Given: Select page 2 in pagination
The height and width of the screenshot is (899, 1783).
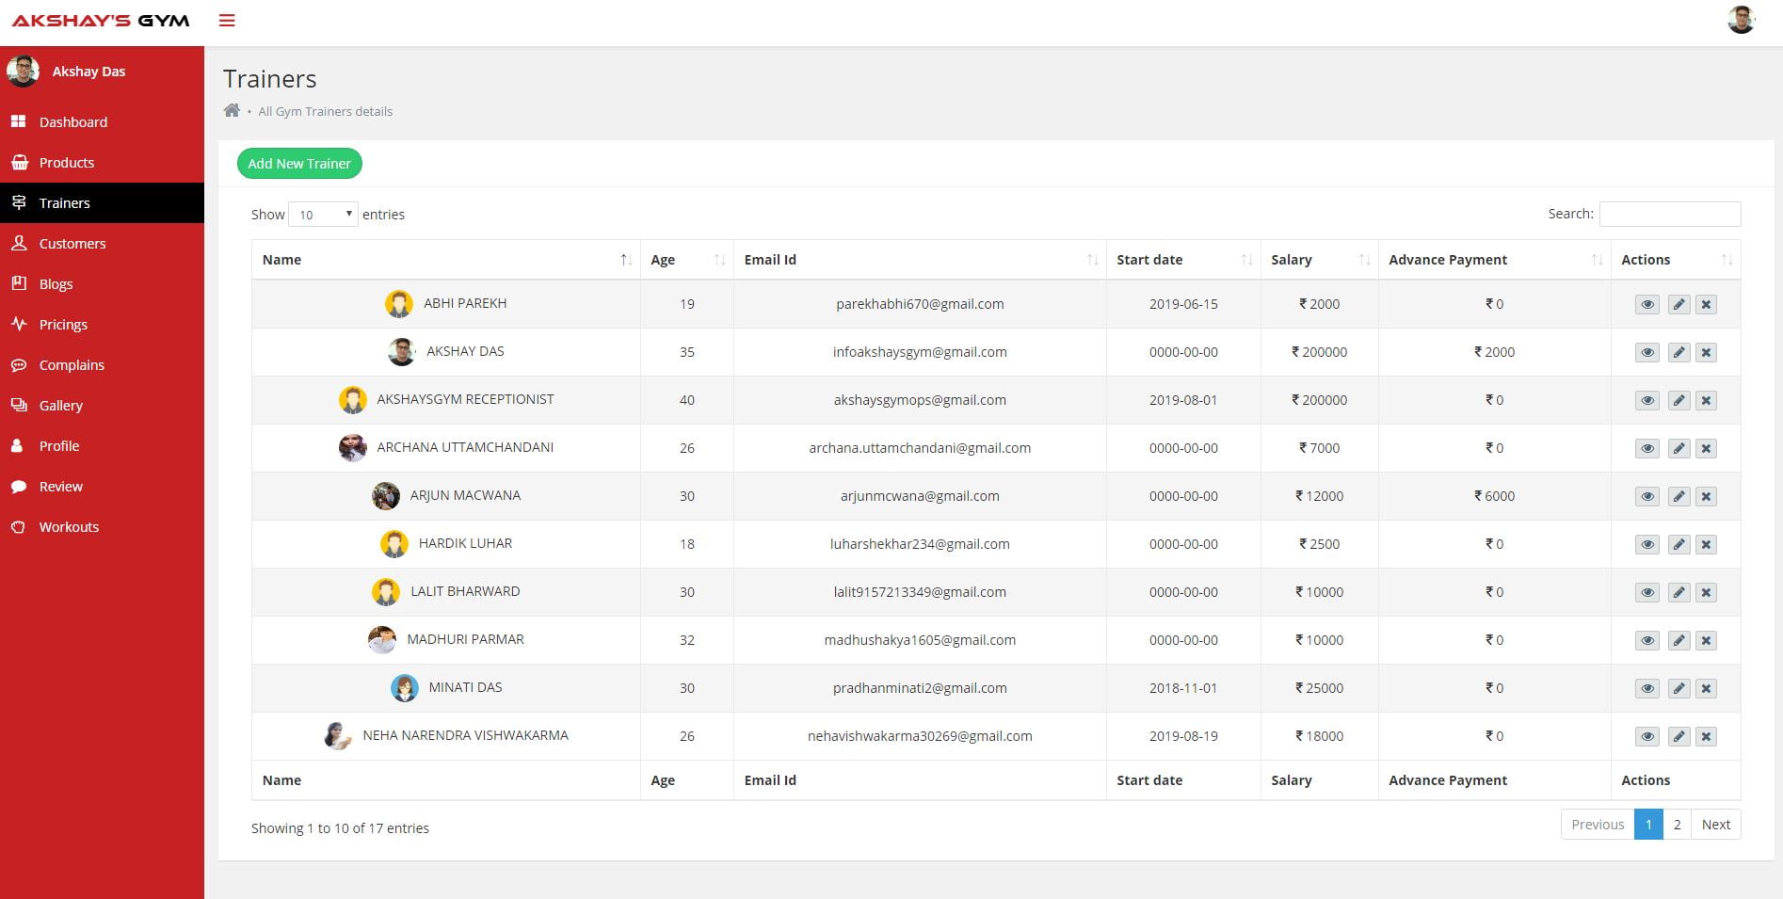Looking at the screenshot, I should click(1677, 825).
